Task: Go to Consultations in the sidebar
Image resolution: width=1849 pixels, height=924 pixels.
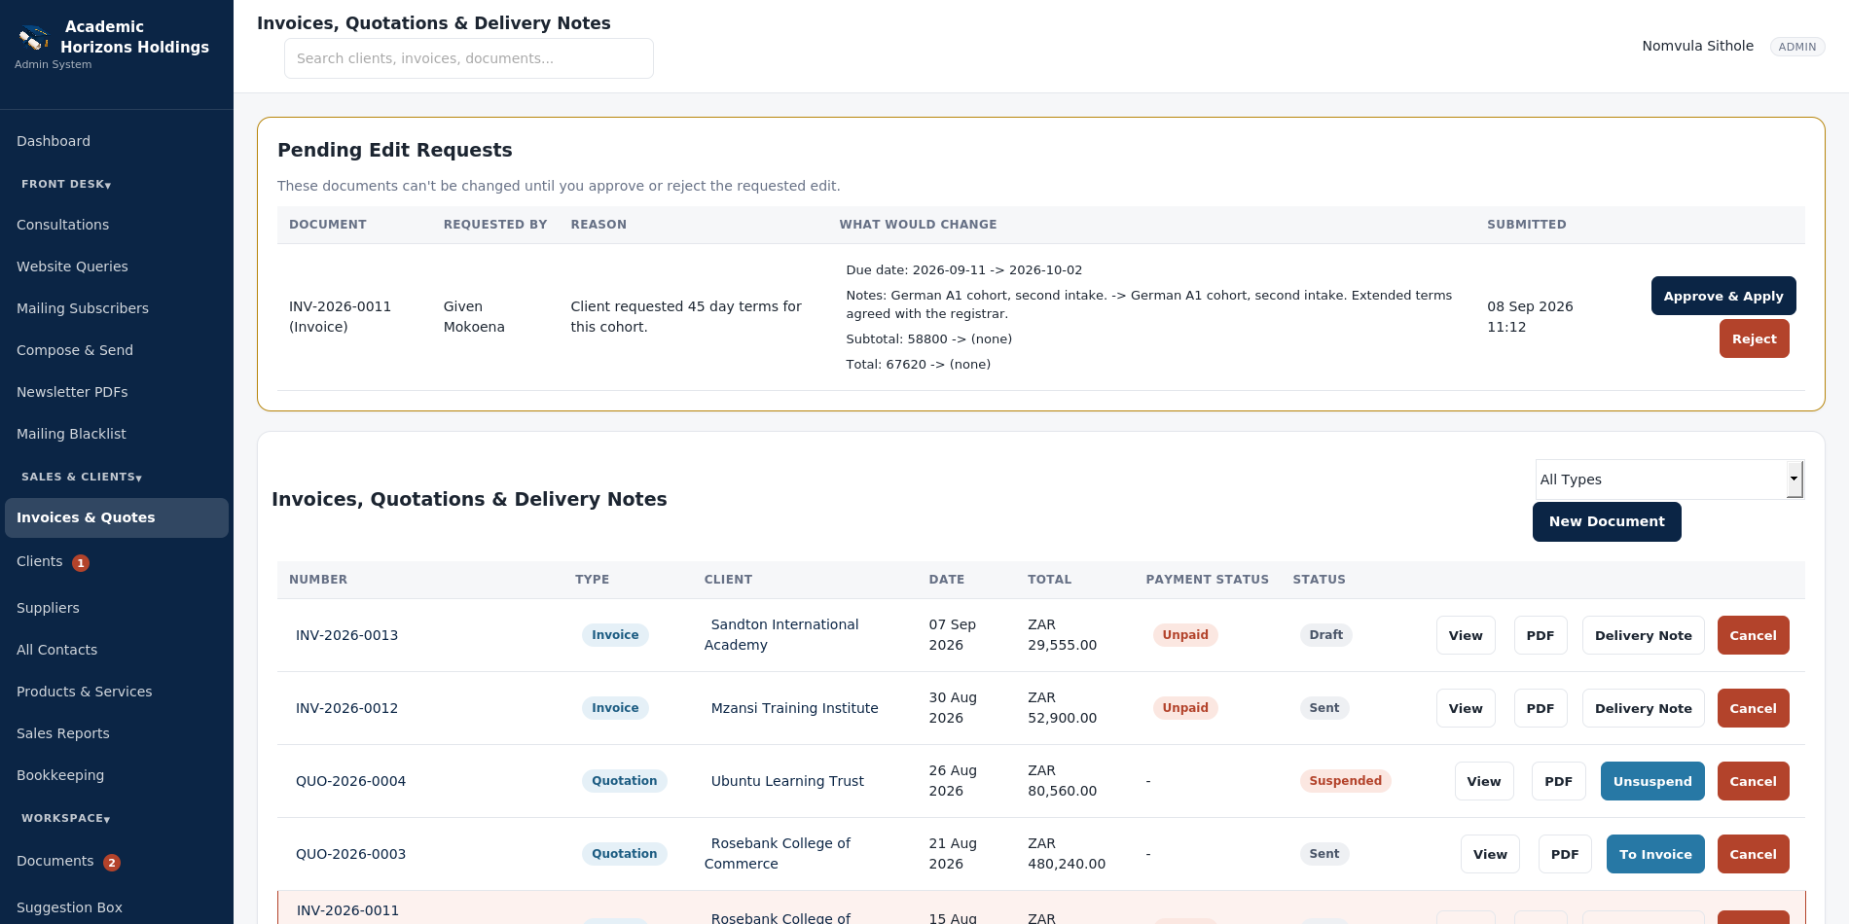Action: click(x=117, y=225)
